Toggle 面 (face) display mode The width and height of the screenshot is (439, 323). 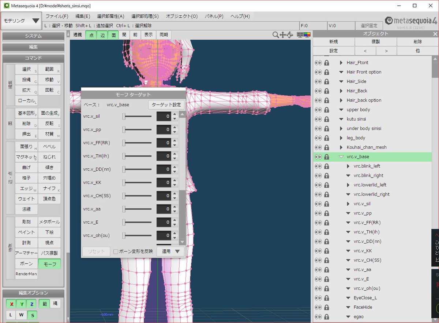pyautogui.click(x=113, y=35)
